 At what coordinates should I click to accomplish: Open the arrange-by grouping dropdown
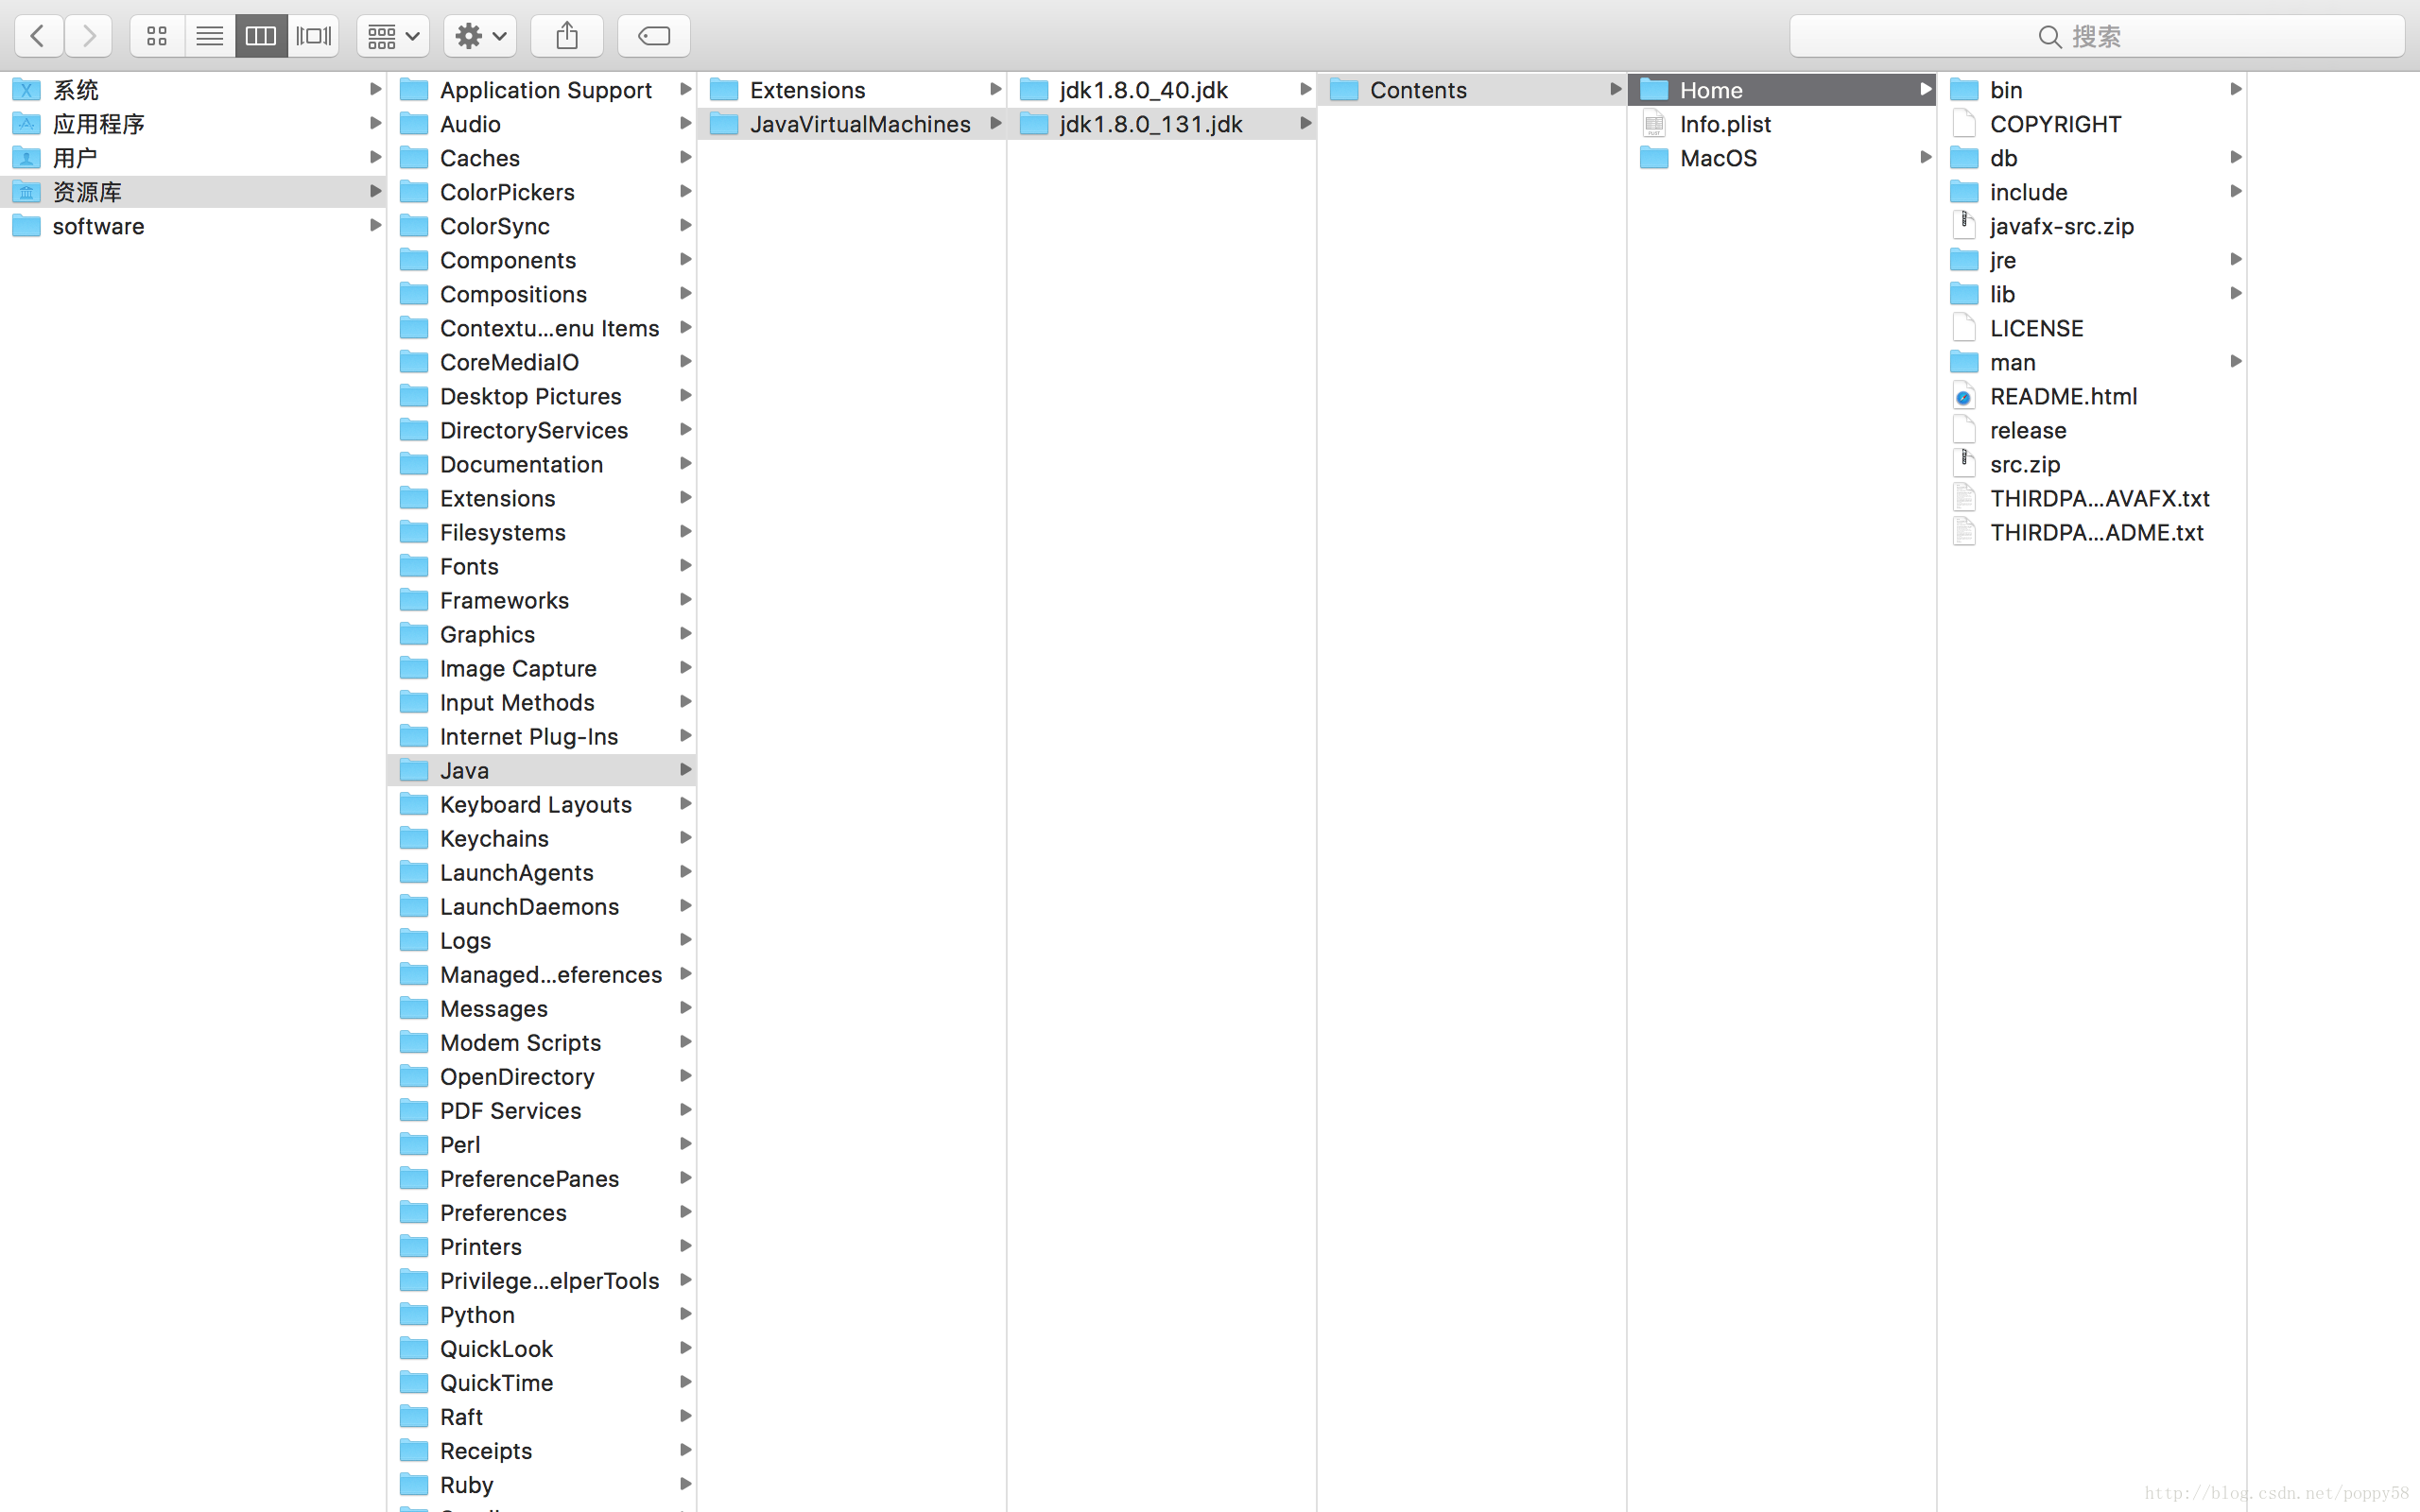(x=393, y=36)
